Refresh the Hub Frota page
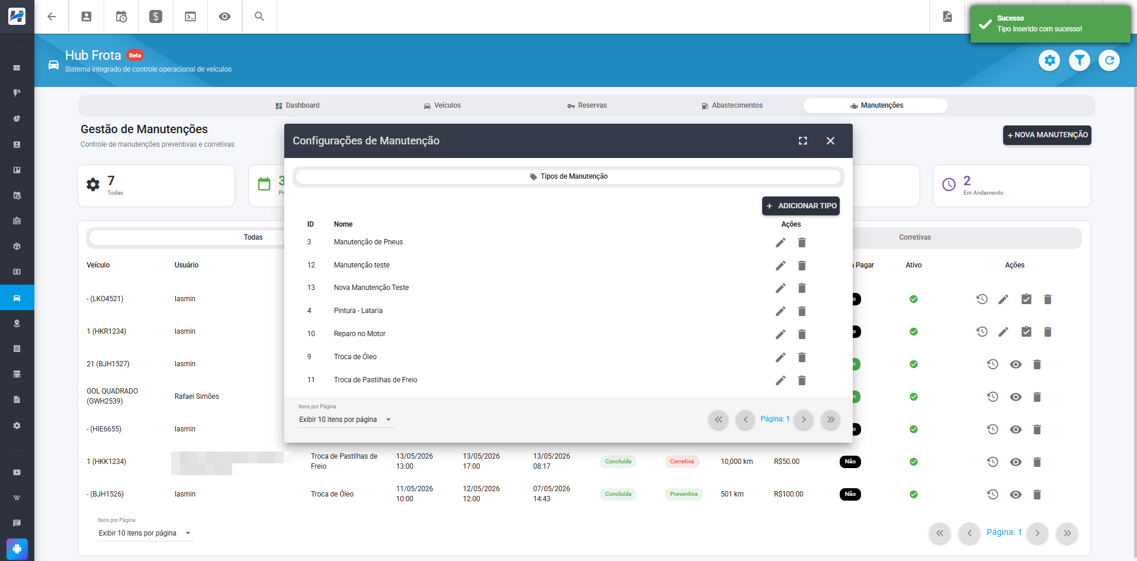 point(1109,60)
